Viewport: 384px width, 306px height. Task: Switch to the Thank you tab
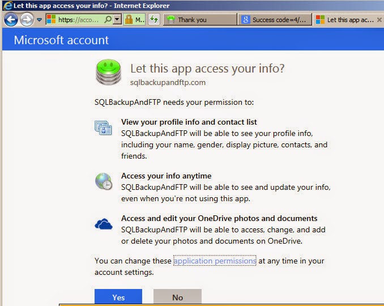200,20
